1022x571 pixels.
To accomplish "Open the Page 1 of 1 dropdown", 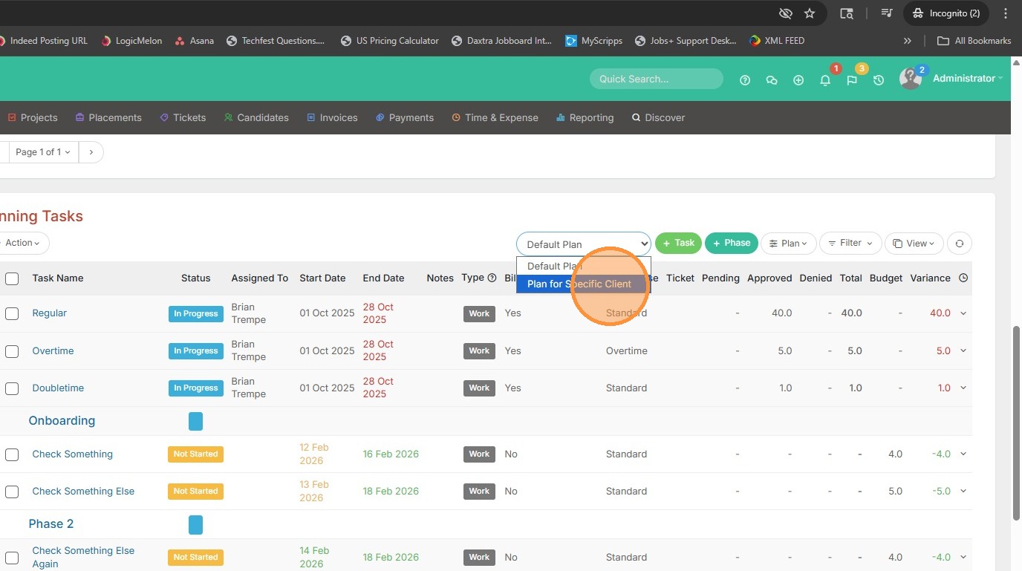I will pyautogui.click(x=43, y=152).
